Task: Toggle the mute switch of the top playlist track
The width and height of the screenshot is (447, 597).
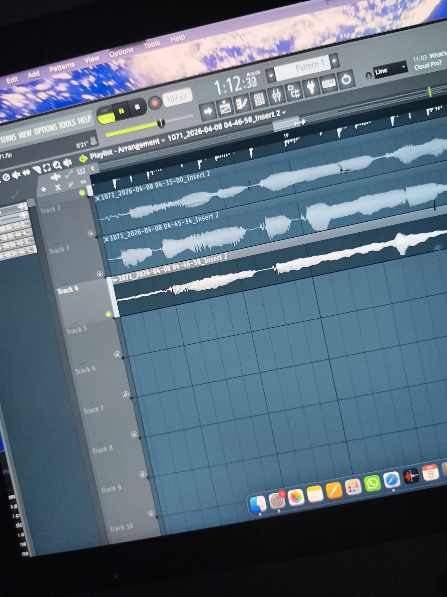Action: pos(82,193)
